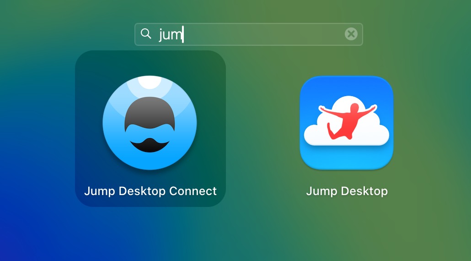Click the typed text "jum" in search
471x261 pixels.
click(170, 34)
